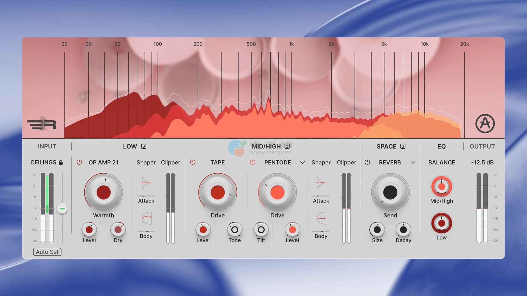Select the OP AMP 21 label

pyautogui.click(x=103, y=163)
